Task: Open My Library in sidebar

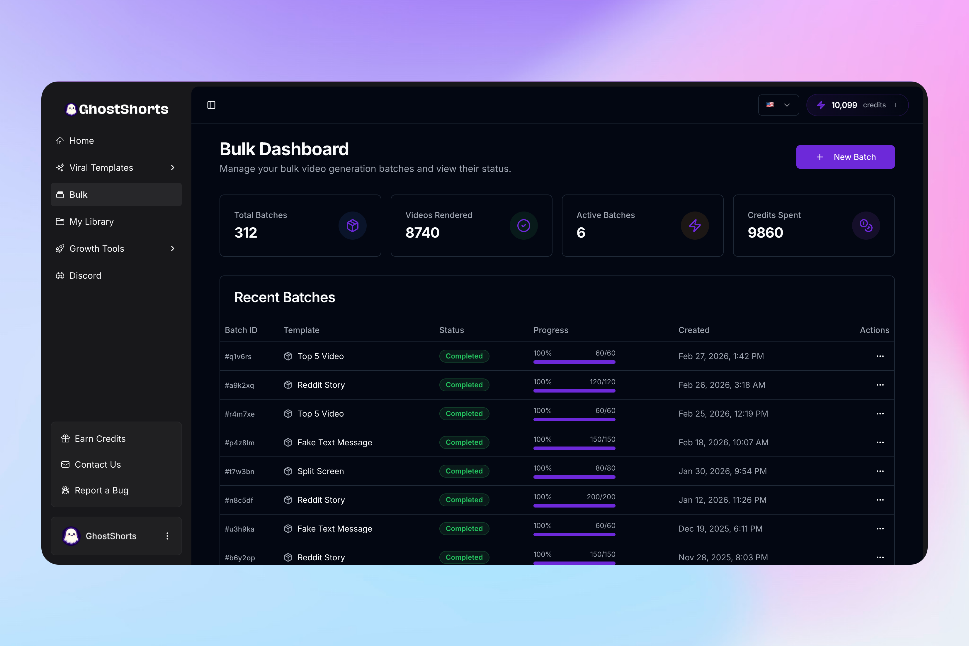Action: pyautogui.click(x=91, y=222)
